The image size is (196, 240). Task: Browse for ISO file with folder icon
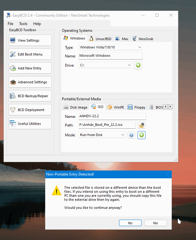(x=141, y=125)
